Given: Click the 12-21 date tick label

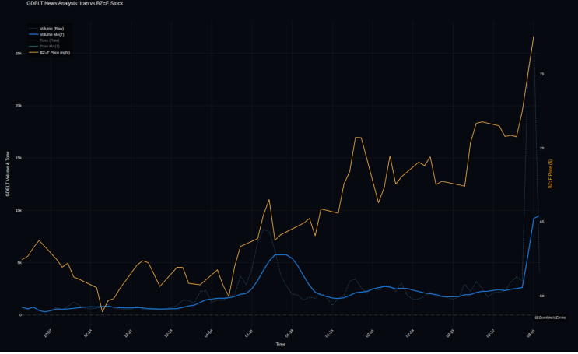Looking at the screenshot, I should click(128, 333).
